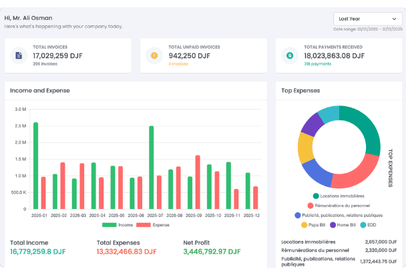Open the Last Year date range dropdown
Image resolution: width=406 pixels, height=275 pixels.
coord(367,19)
